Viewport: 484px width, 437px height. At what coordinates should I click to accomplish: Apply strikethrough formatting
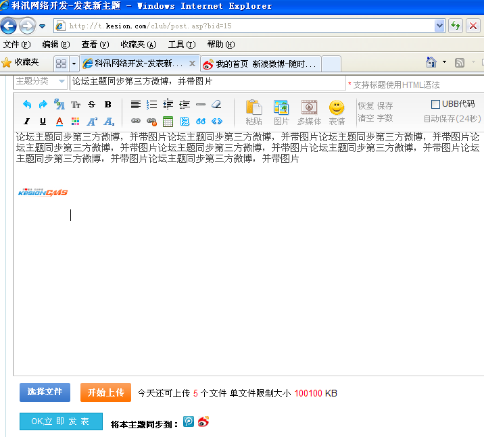pyautogui.click(x=91, y=105)
